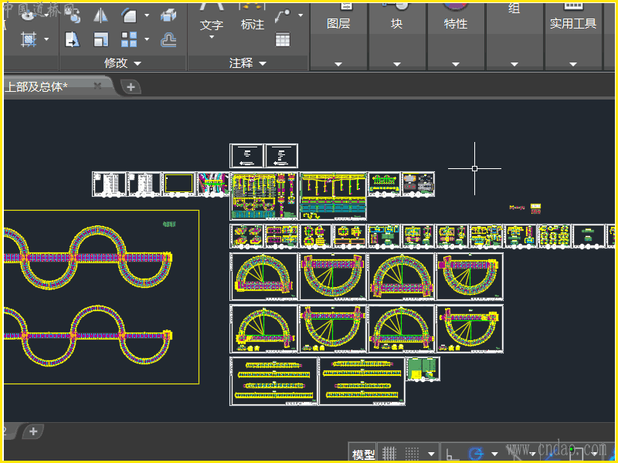Click the Scale tool icon

pos(101,39)
